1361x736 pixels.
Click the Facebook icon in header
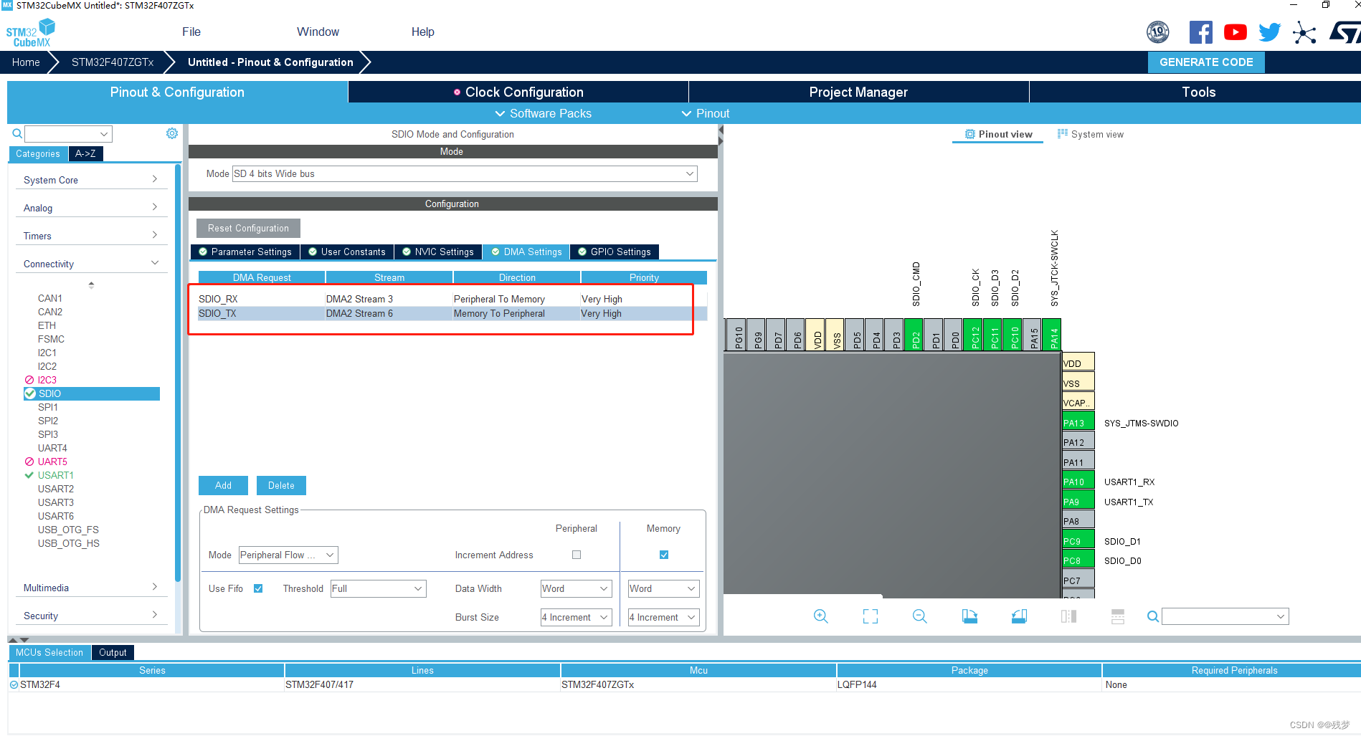click(x=1200, y=32)
